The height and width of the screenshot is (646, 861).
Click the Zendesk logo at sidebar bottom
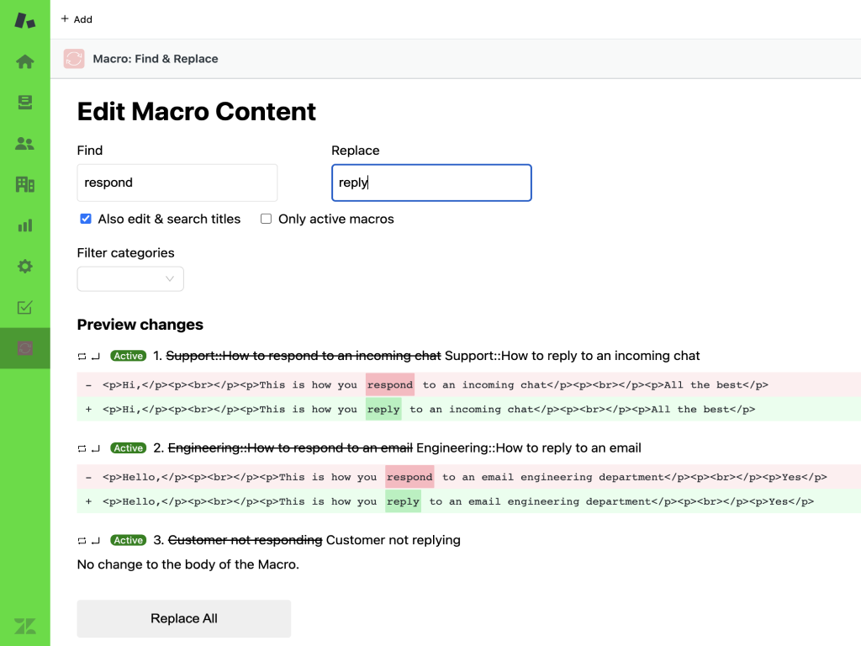click(x=25, y=626)
